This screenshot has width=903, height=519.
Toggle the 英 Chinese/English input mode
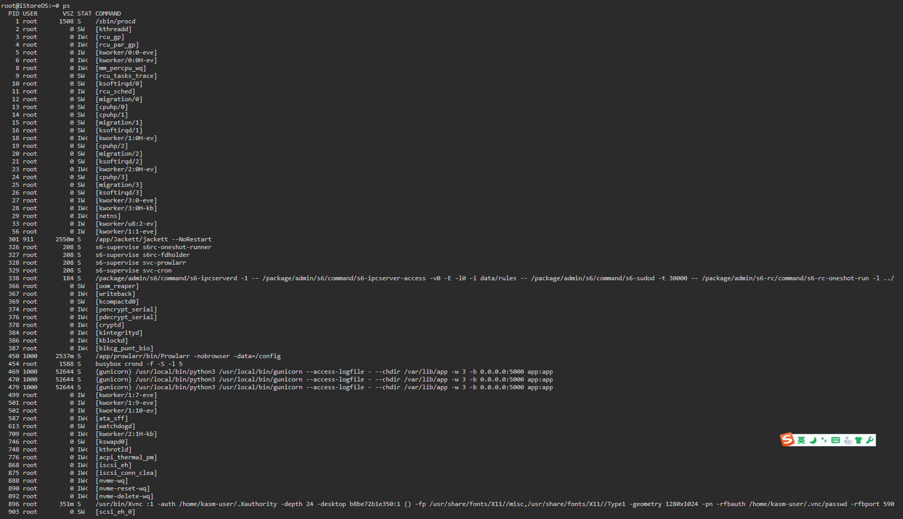point(801,440)
